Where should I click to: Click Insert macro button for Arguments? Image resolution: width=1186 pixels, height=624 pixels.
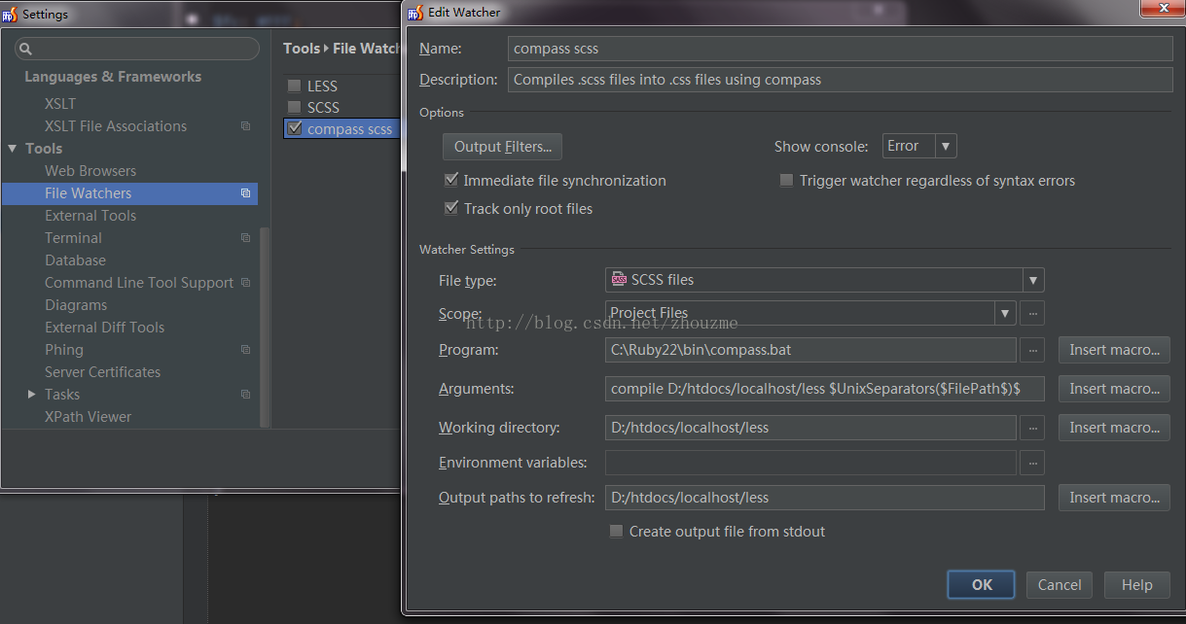(1114, 389)
